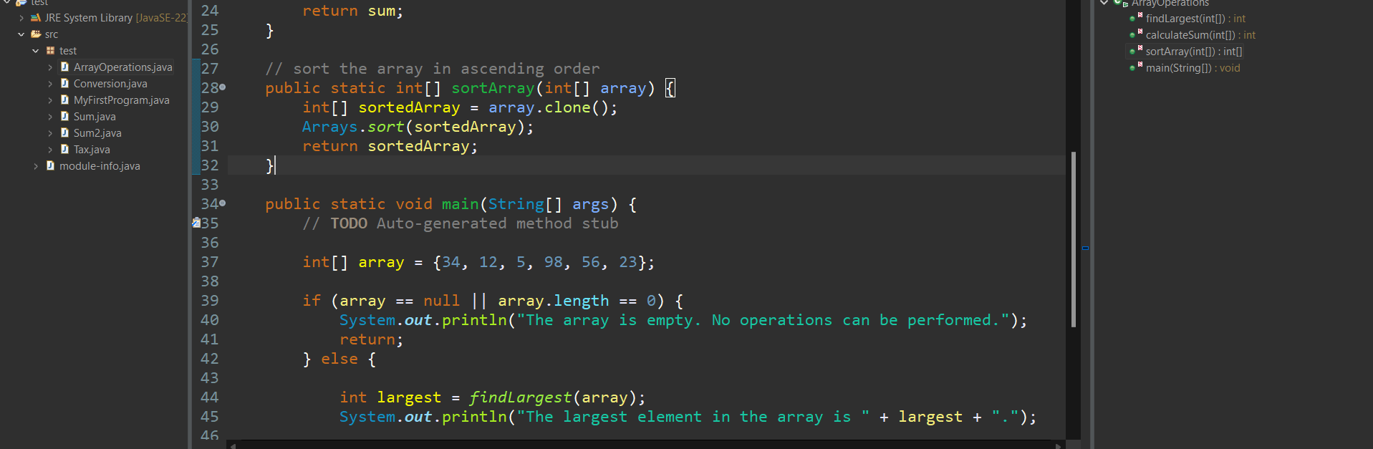Expand Sum.java tree node
Viewport: 1373px width, 449px height.
(x=50, y=117)
